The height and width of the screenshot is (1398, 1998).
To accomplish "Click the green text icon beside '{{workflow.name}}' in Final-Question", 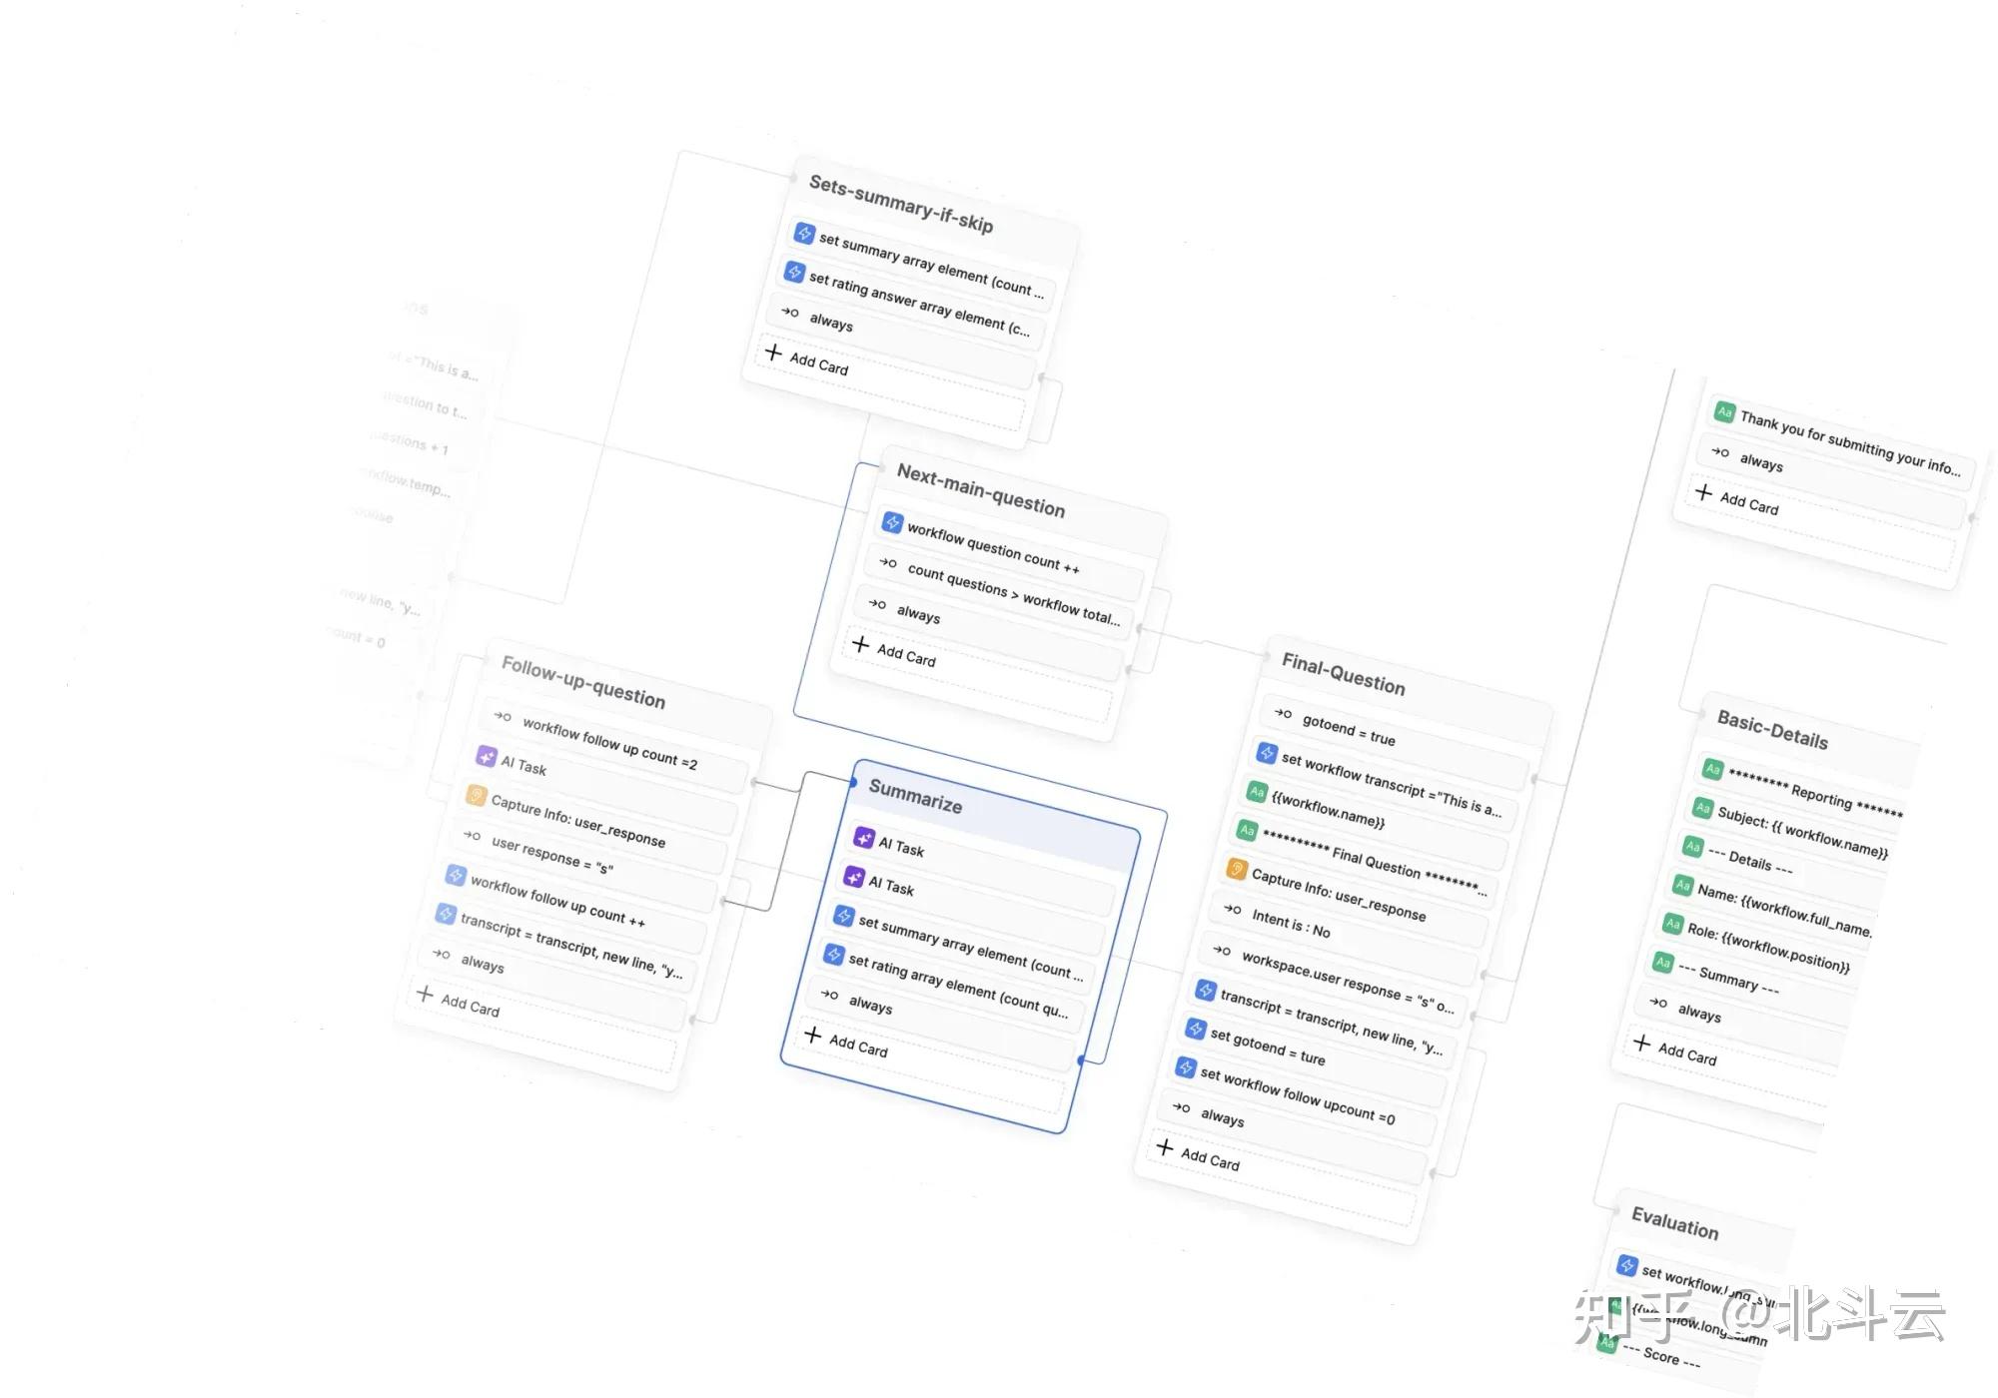I will pos(1257,792).
